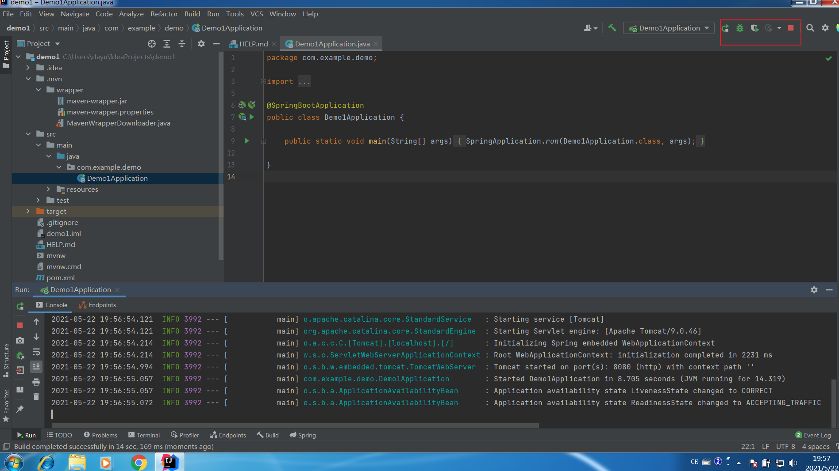Open the Refactor menu
This screenshot has height=471, width=839.
coord(164,14)
